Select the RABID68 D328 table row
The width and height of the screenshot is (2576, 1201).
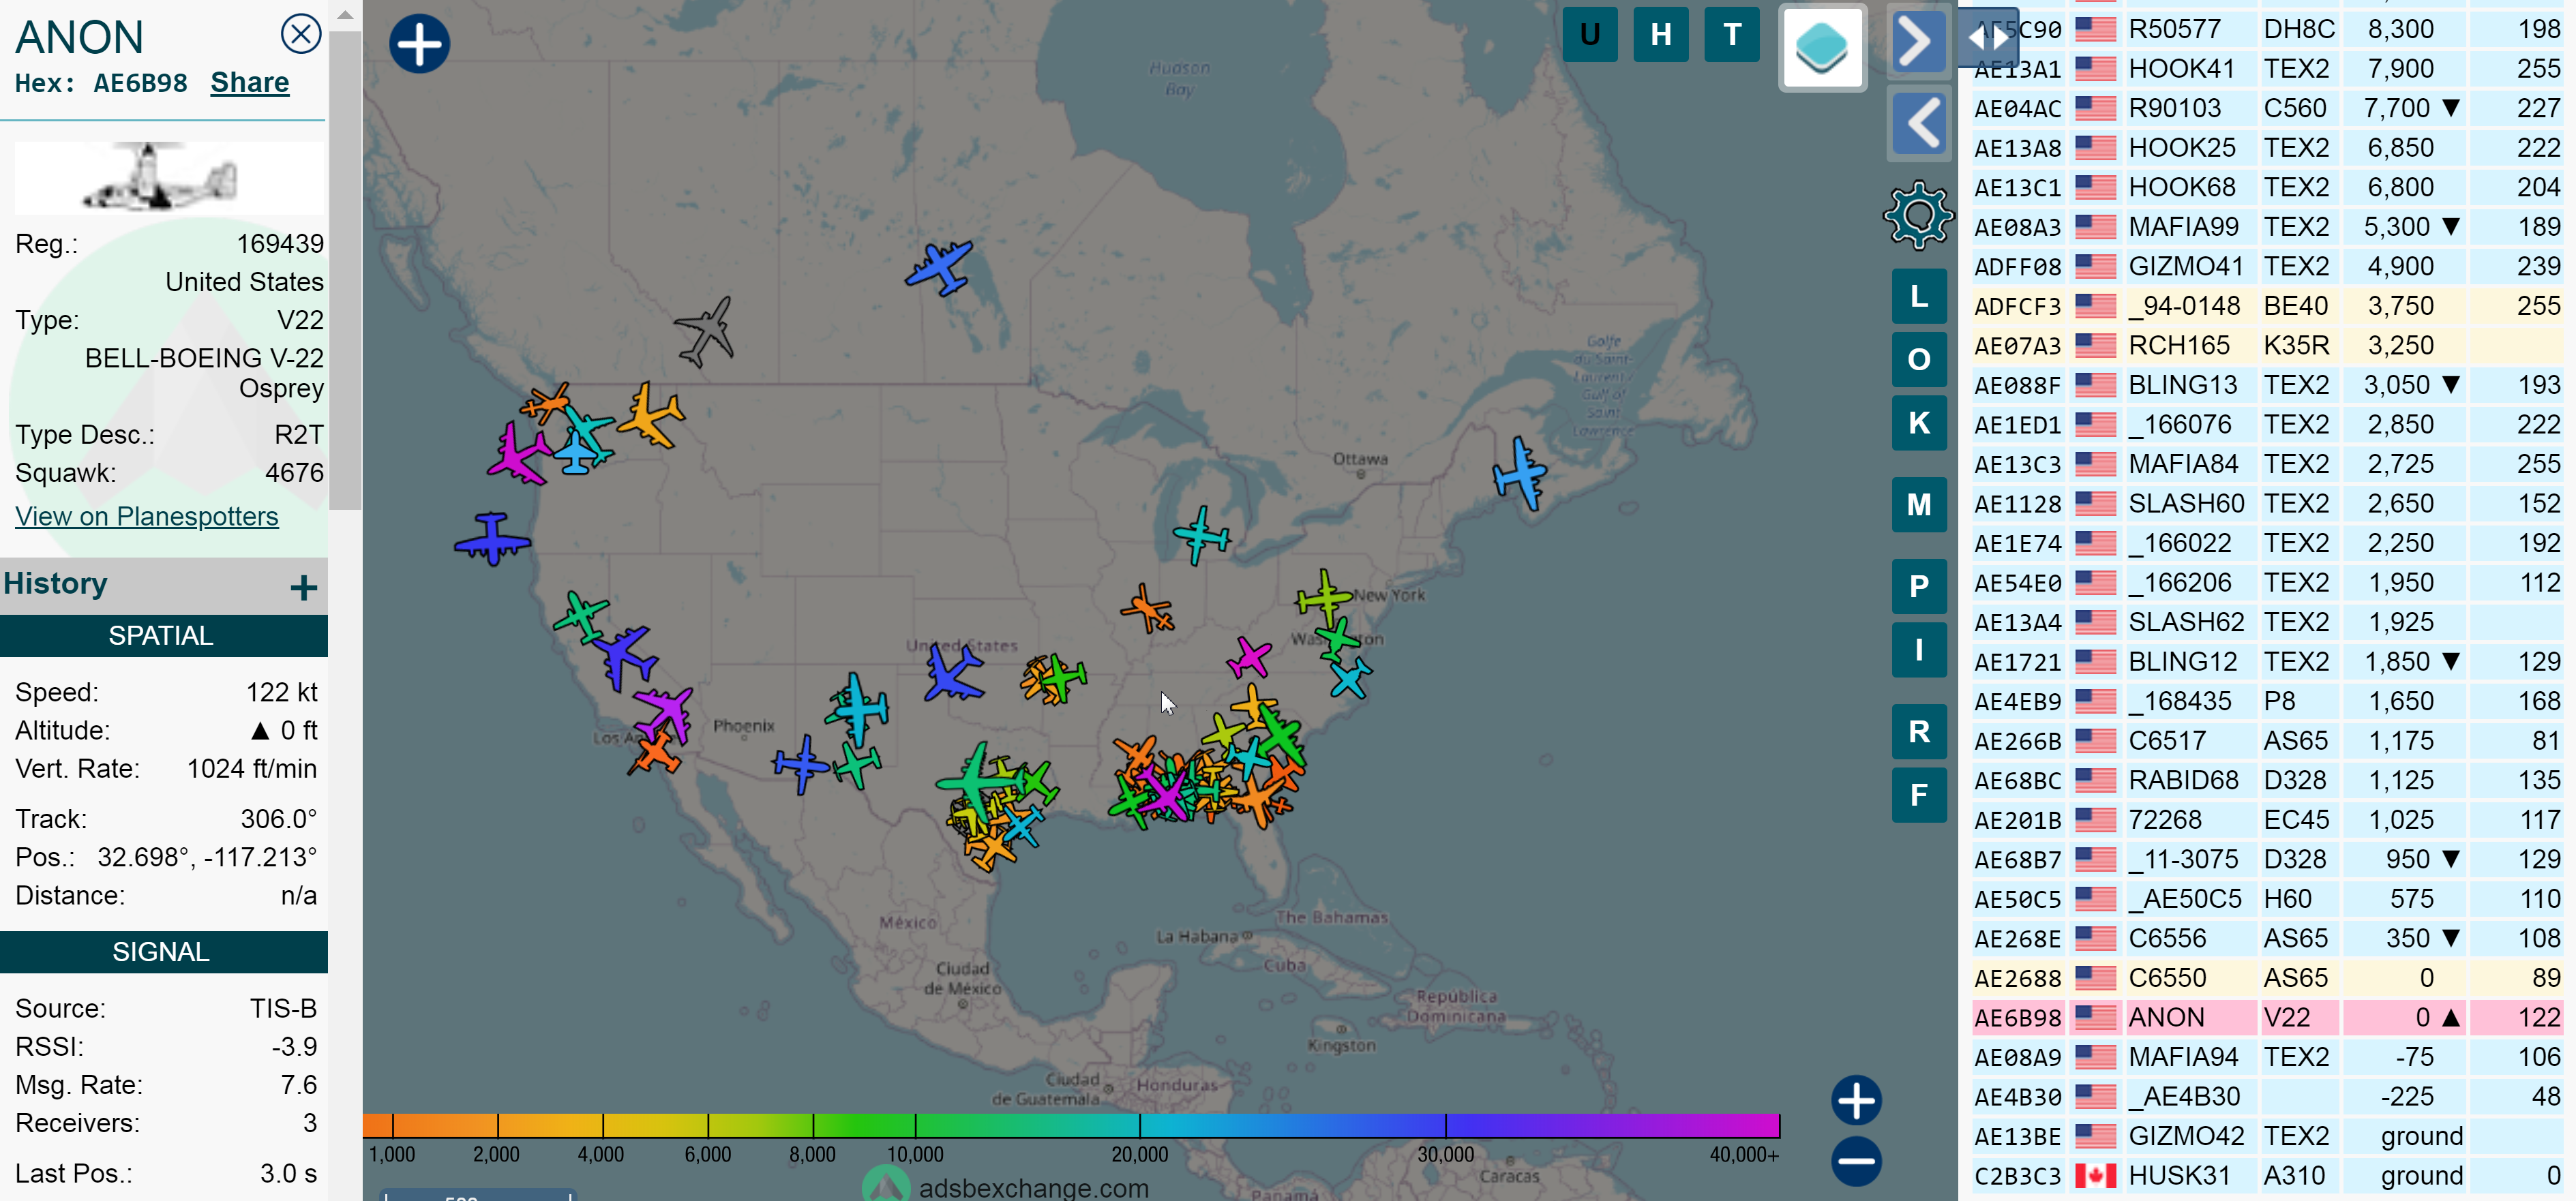click(2267, 780)
